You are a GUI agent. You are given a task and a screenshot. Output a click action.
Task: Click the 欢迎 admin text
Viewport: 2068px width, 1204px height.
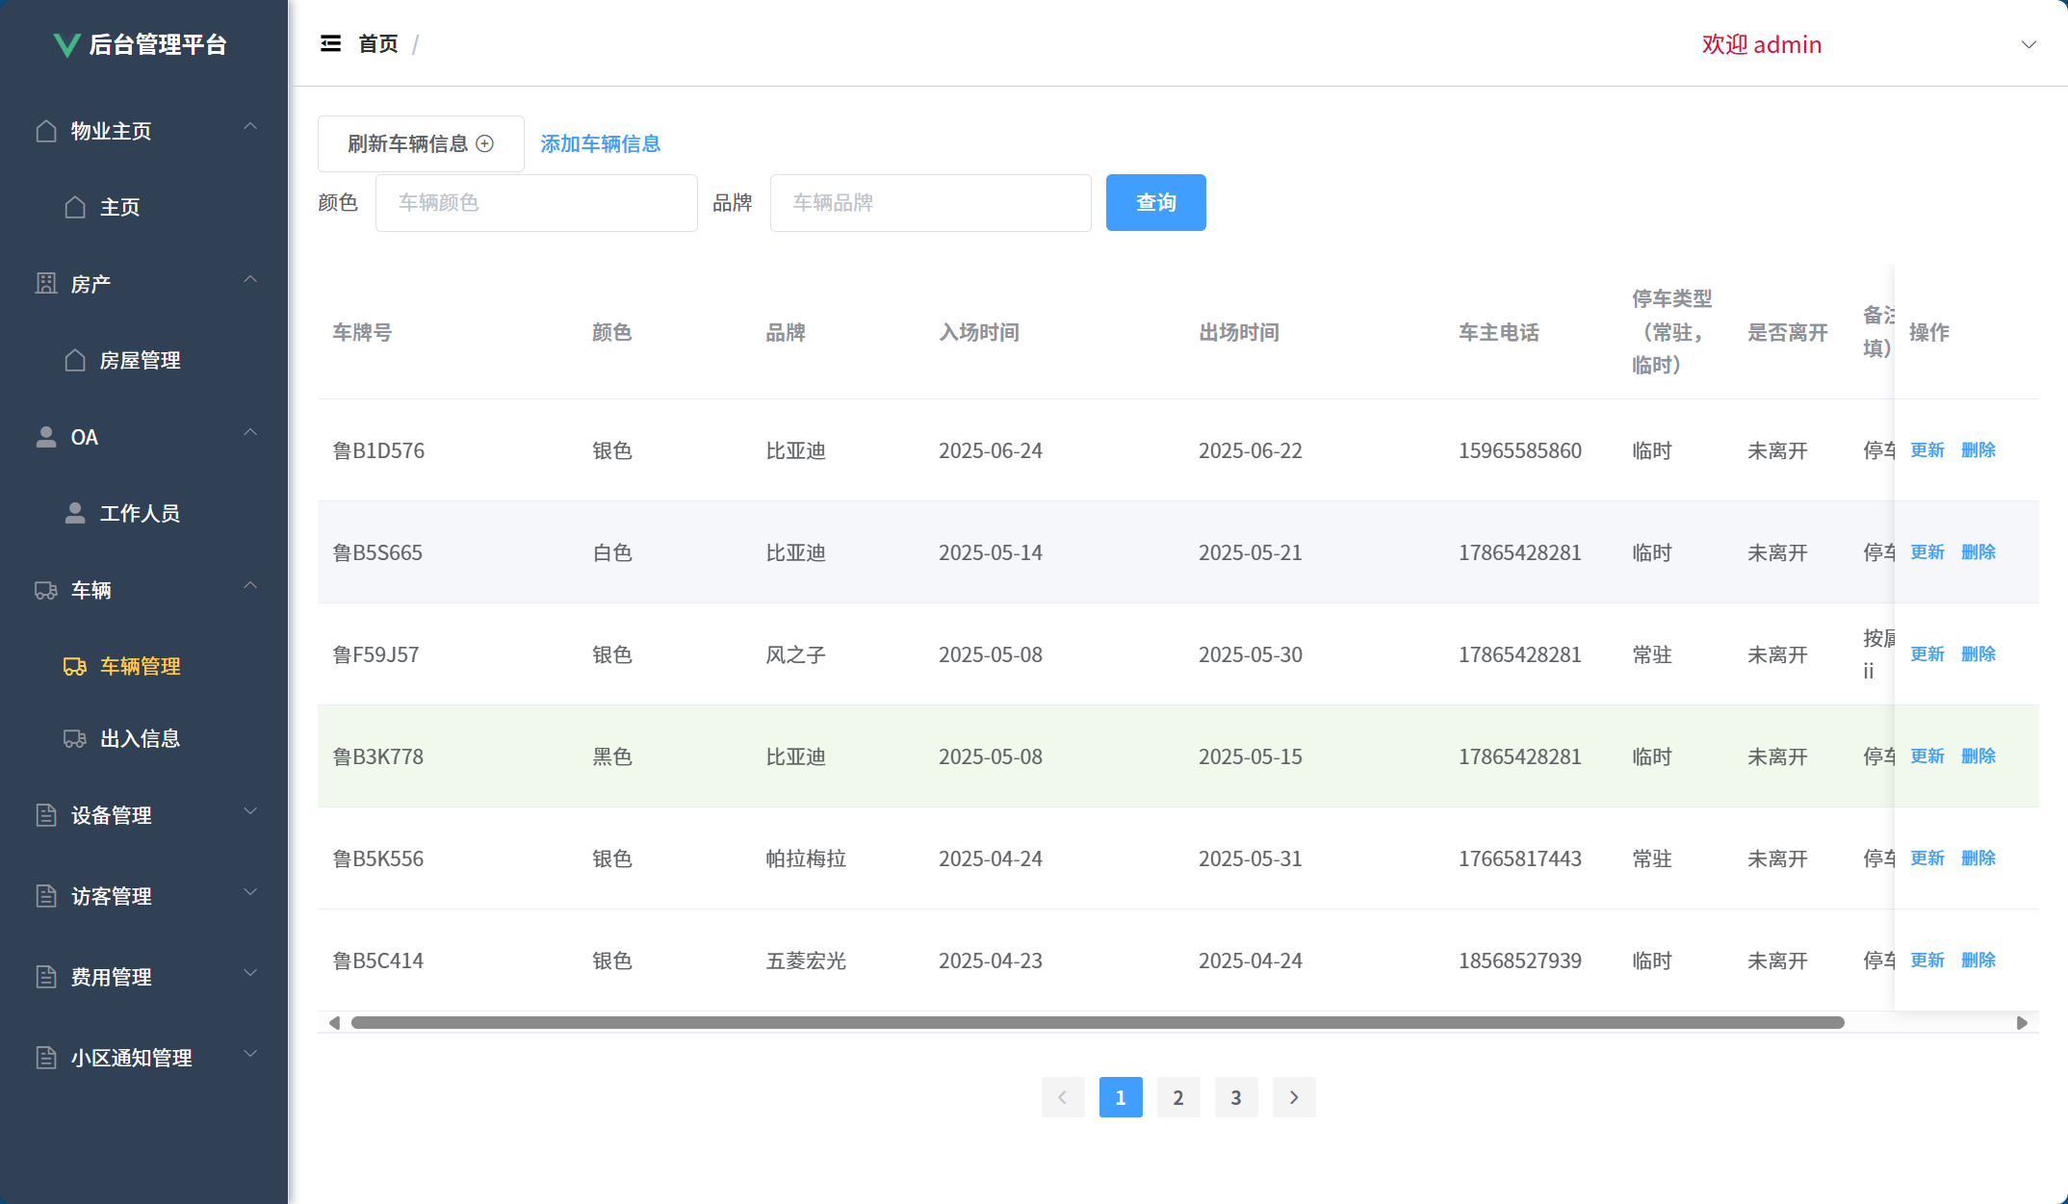tap(1762, 44)
